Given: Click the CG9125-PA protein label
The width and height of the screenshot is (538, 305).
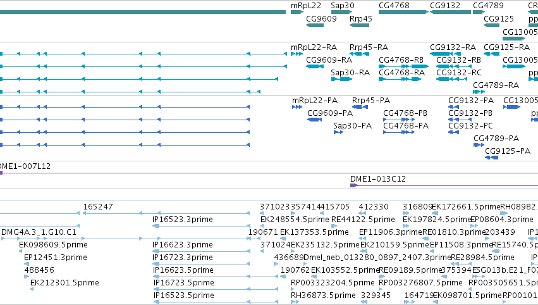Looking at the screenshot, I should click(x=508, y=151).
